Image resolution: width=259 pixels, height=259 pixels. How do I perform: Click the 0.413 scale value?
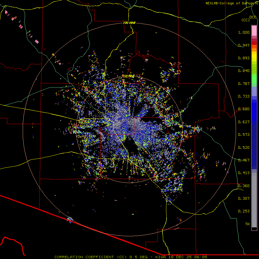pos(244,173)
